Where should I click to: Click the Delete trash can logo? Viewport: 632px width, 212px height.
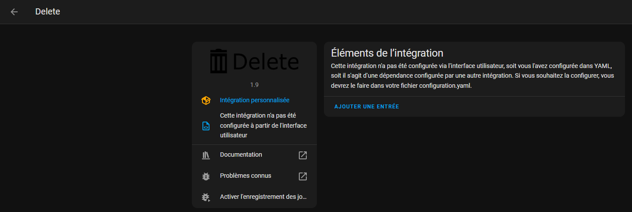218,61
